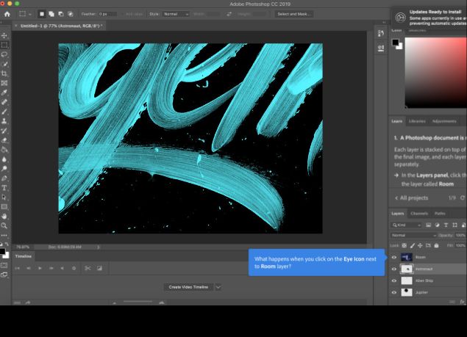Screen dimensions: 467x337
Task: Select the Move tool
Action: click(4, 36)
